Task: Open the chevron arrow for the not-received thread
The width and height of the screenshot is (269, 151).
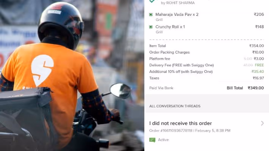Action: tap(262, 123)
